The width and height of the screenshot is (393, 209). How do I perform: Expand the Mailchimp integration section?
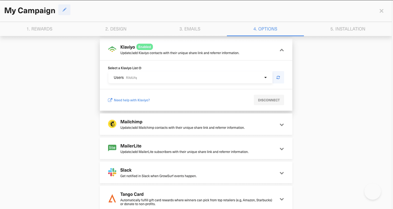coord(282,125)
